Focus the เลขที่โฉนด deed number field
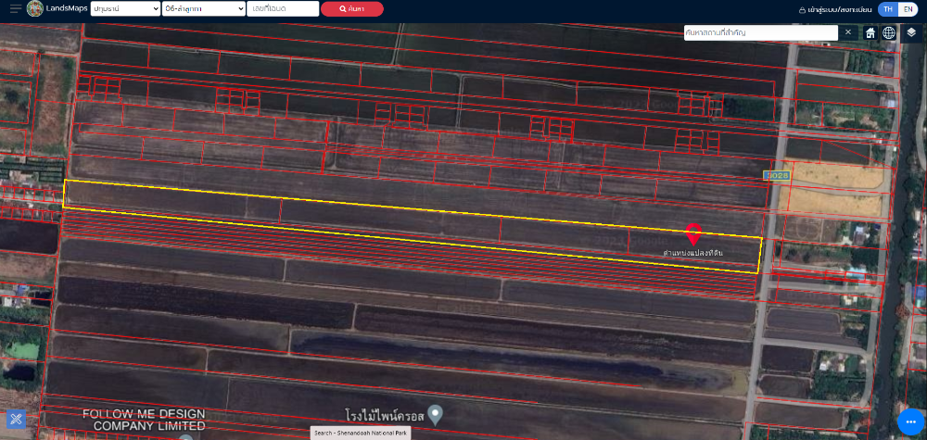 coord(283,9)
